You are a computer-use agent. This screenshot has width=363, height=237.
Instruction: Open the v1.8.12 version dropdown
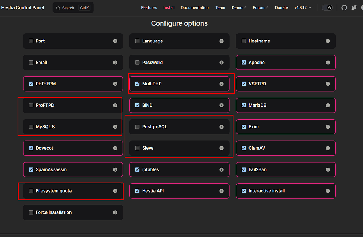click(x=303, y=7)
